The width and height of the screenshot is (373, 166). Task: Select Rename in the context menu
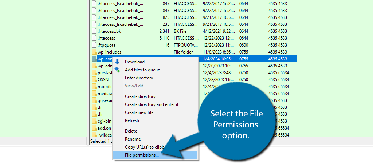133,139
